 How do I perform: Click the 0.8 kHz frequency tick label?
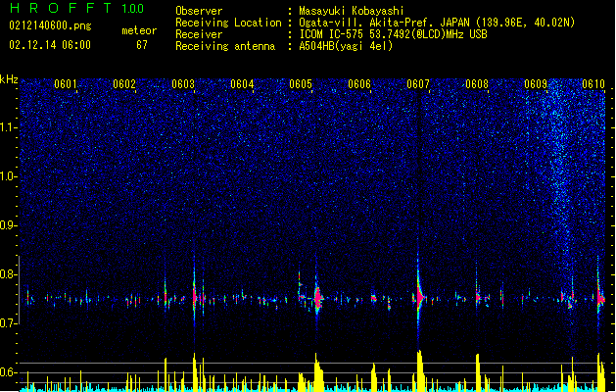(8, 274)
